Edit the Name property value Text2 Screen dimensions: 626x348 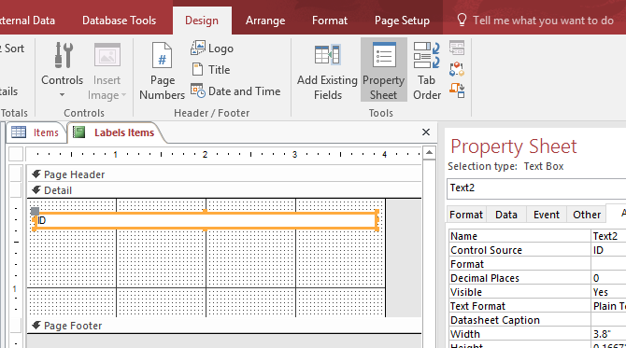608,236
